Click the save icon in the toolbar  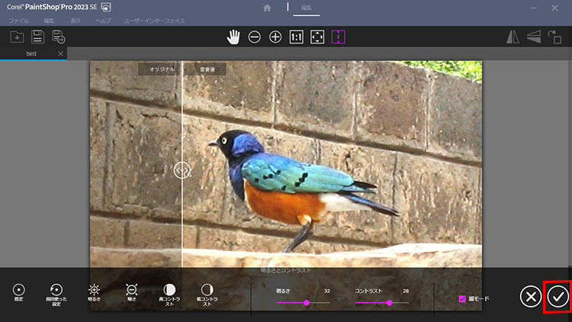click(37, 37)
